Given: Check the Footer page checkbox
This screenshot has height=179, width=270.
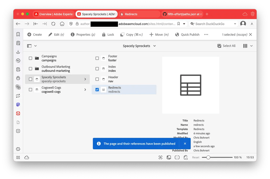Looking at the screenshot, I should pyautogui.click(x=97, y=58).
